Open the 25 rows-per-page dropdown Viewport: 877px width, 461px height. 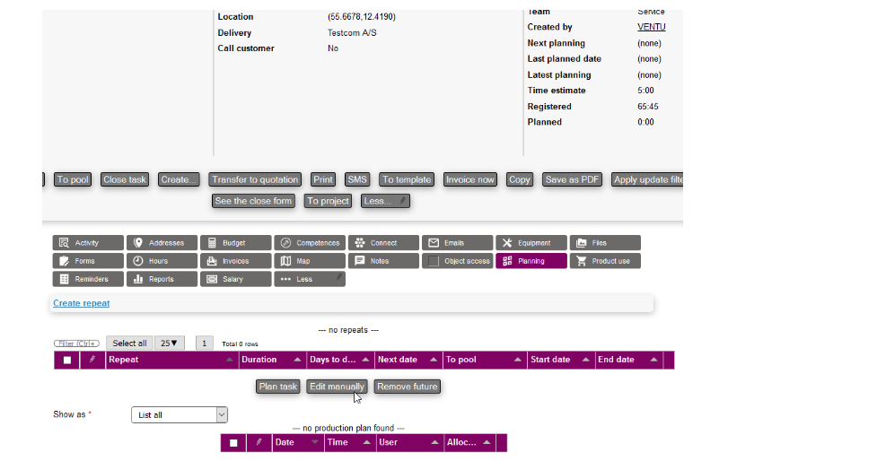[168, 343]
